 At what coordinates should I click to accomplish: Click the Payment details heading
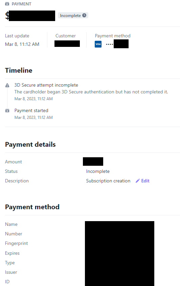coord(30,144)
